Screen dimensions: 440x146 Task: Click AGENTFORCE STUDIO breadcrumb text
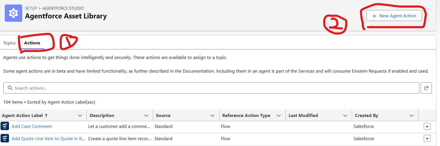[63, 8]
